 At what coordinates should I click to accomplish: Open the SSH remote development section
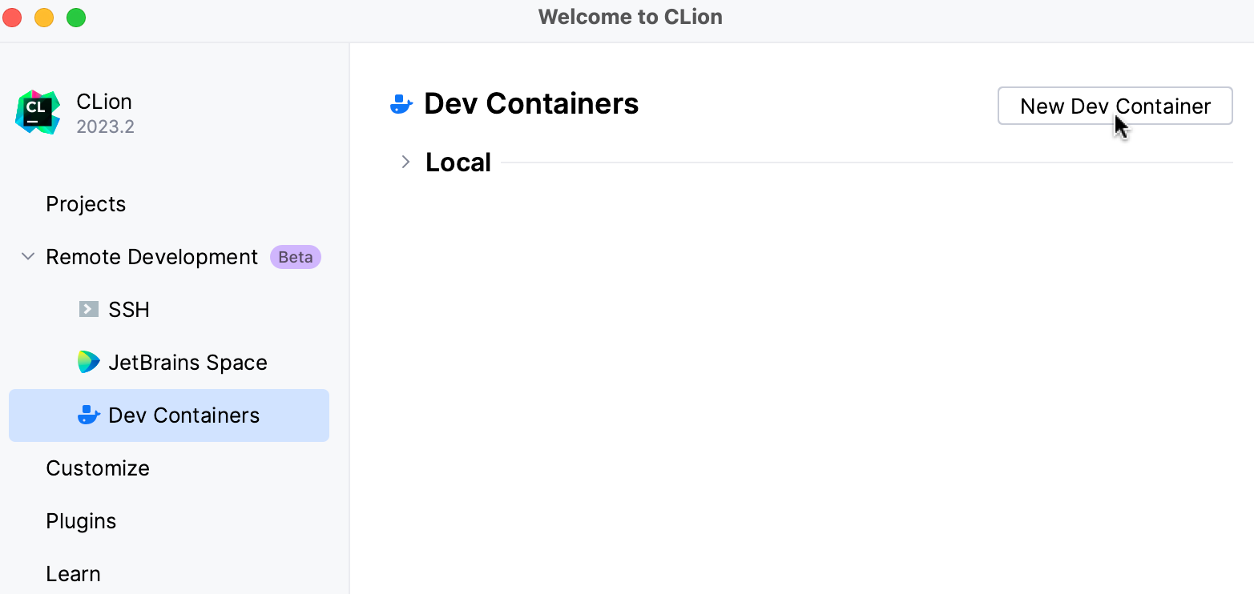click(x=128, y=309)
